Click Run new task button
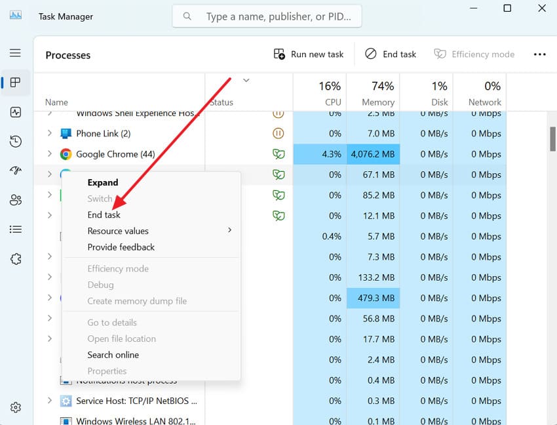Screen dimensions: 557x425 click(309, 54)
